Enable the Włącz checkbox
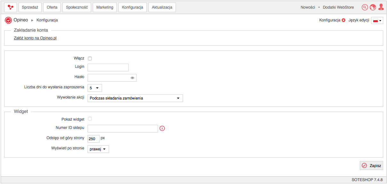387x184 pixels. tap(90, 59)
